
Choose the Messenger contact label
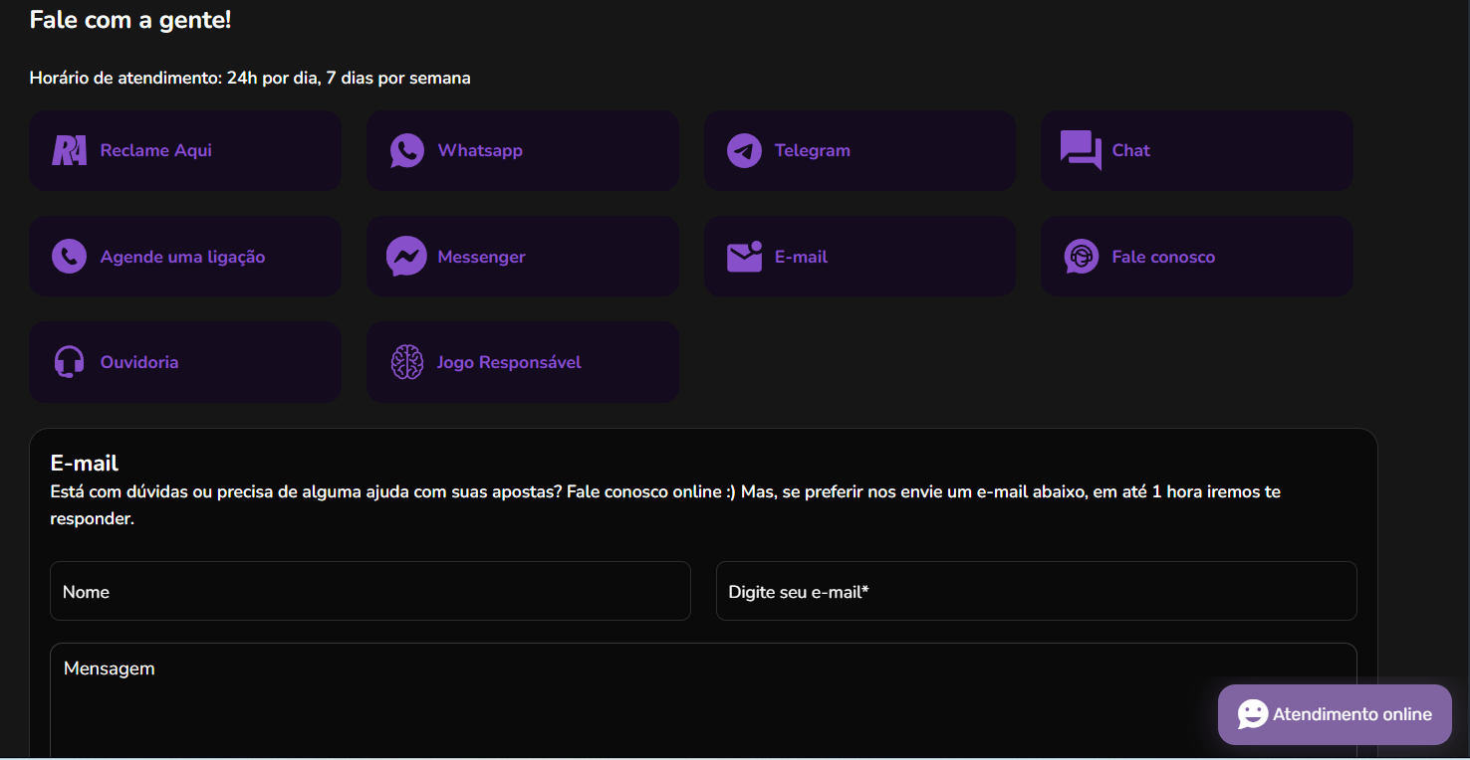pyautogui.click(x=481, y=257)
